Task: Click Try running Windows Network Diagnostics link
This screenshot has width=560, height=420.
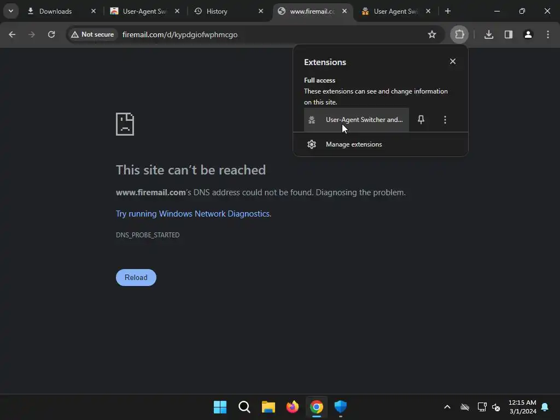Action: pos(192,214)
